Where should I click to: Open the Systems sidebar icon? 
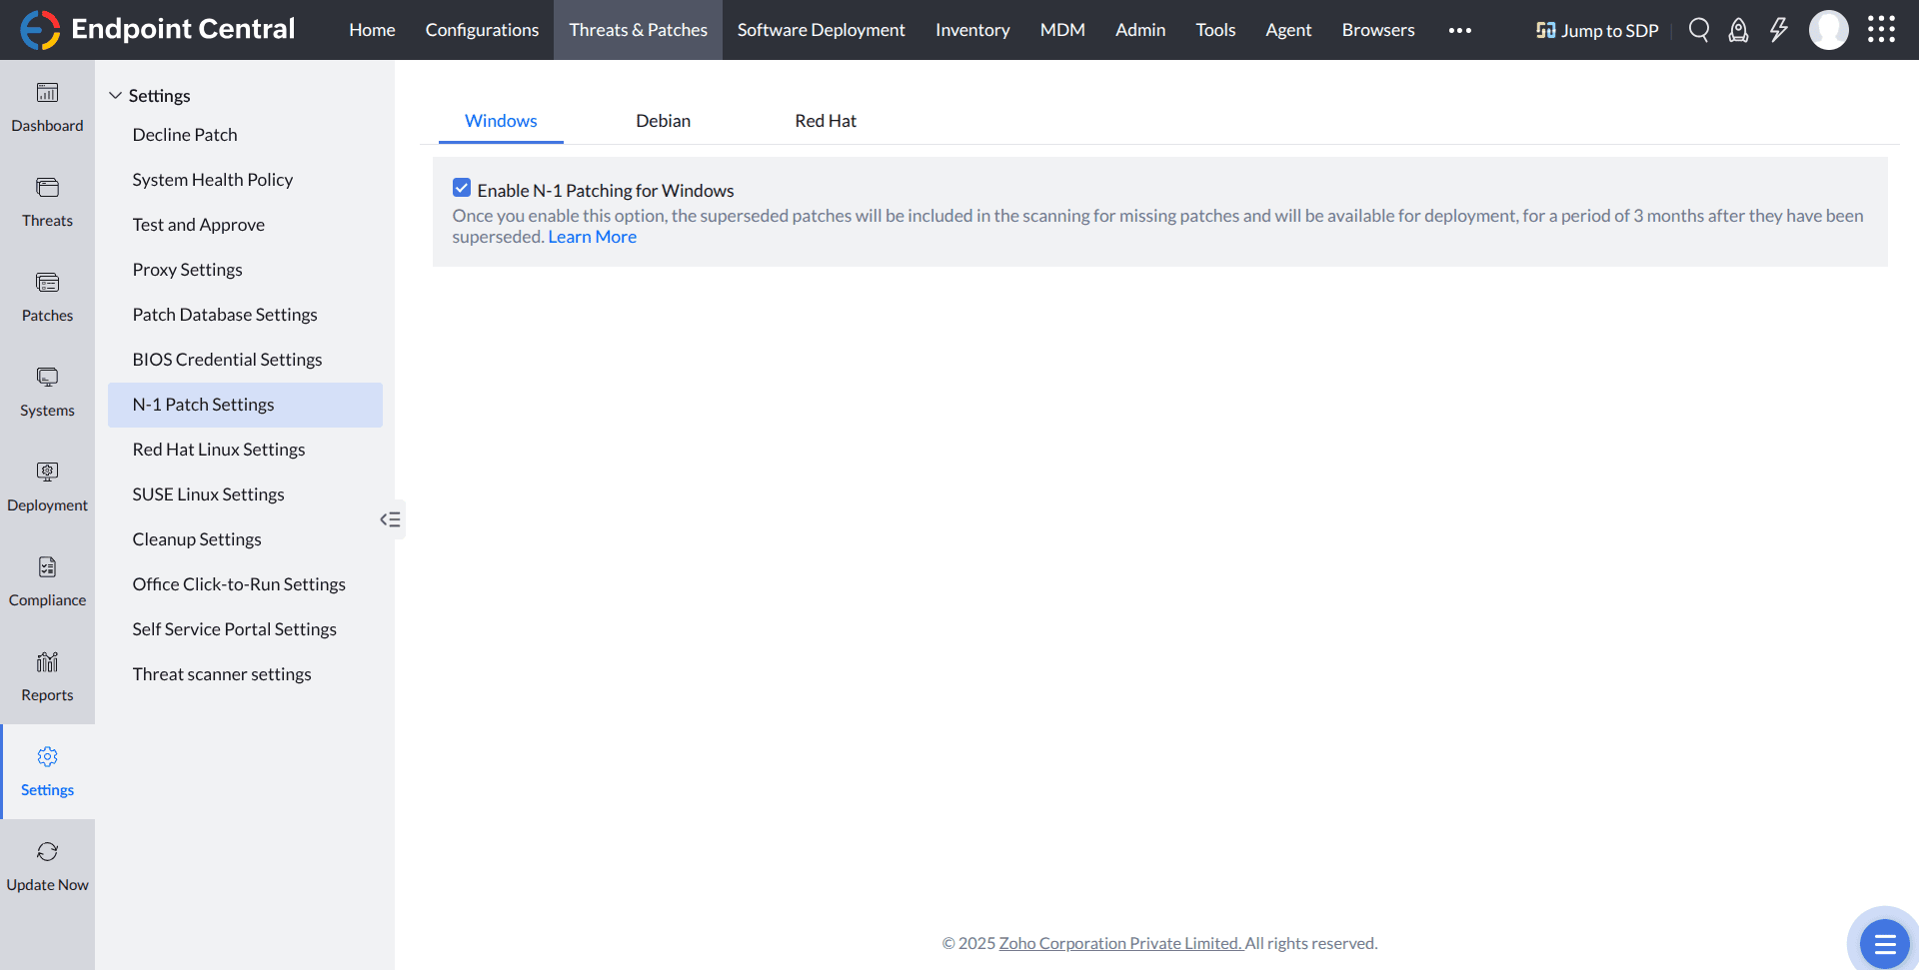pyautogui.click(x=47, y=378)
